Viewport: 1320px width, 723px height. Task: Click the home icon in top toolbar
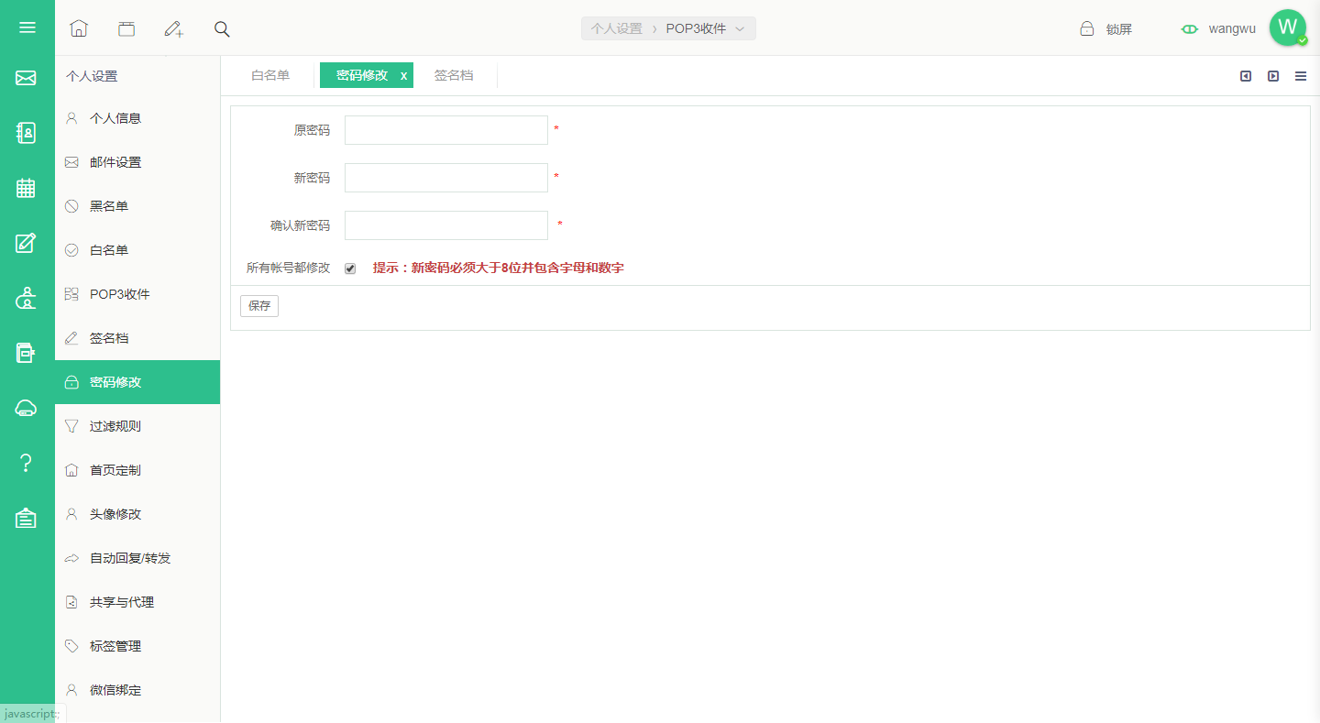79,28
